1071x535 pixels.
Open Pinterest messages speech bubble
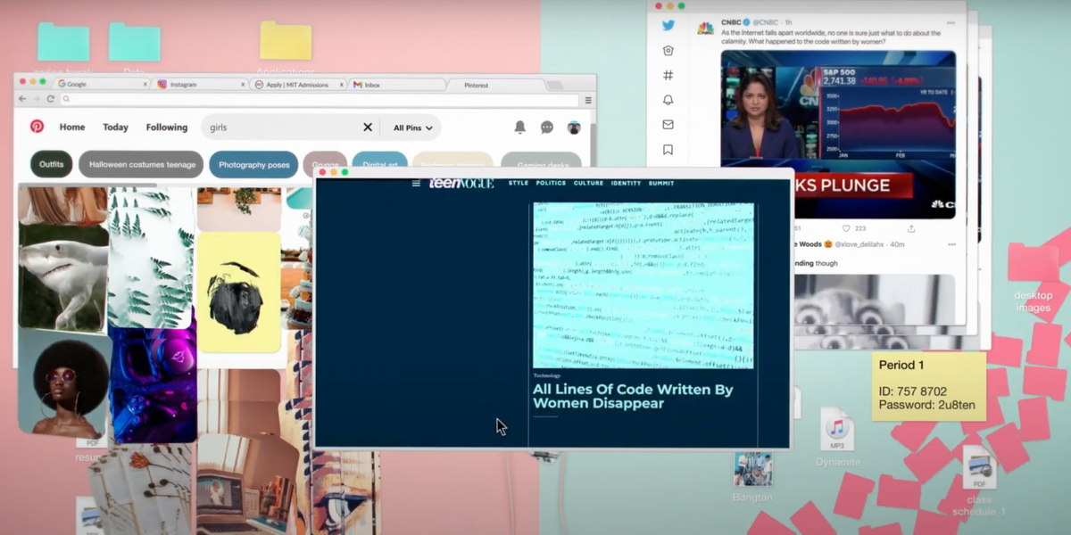547,128
